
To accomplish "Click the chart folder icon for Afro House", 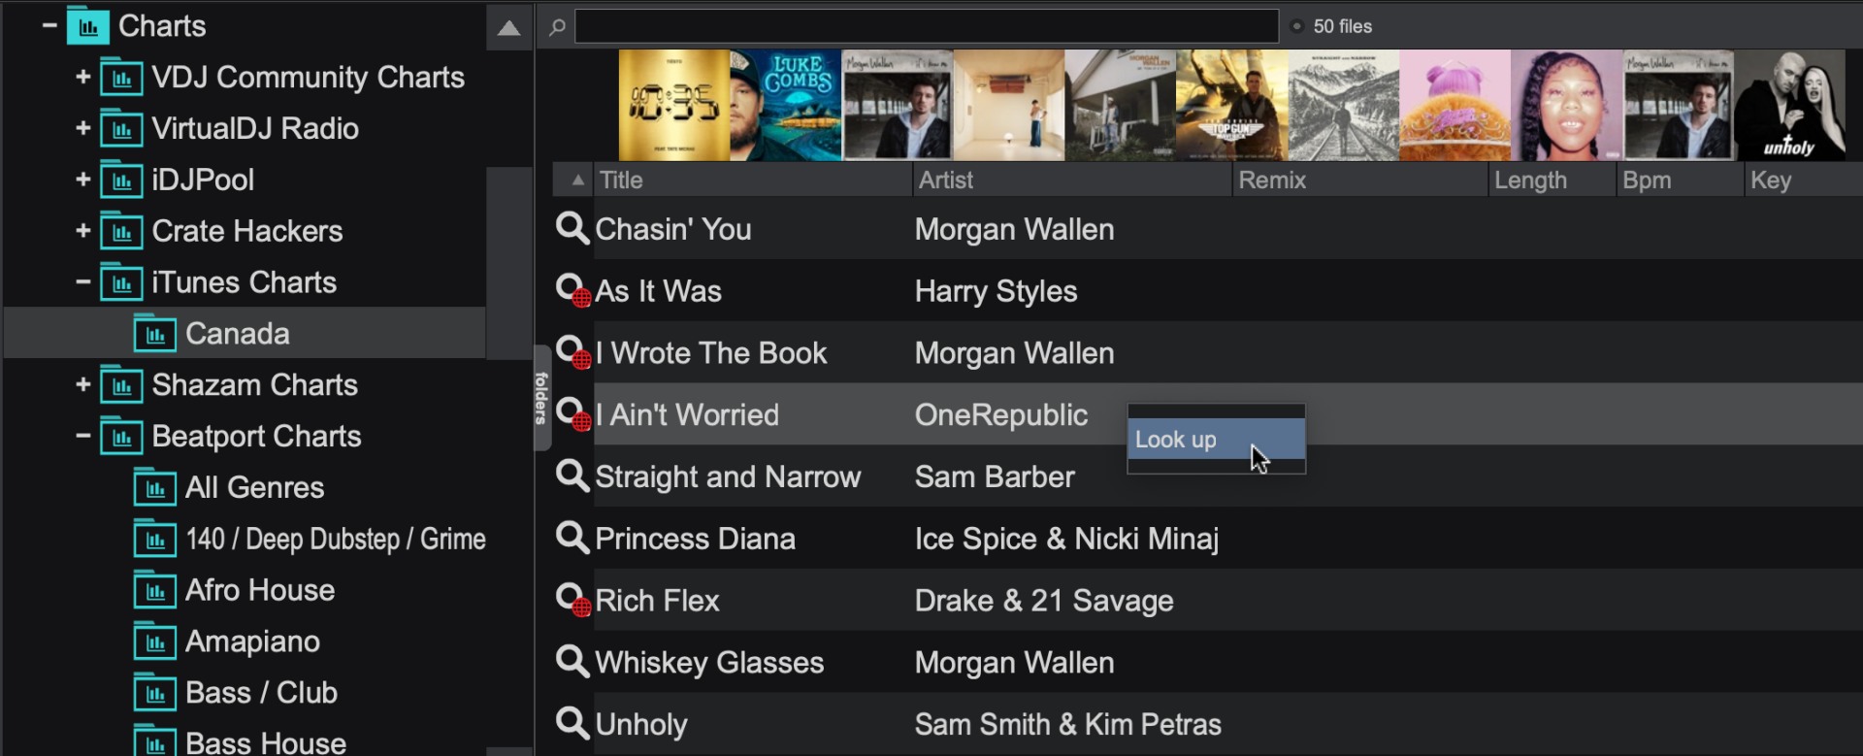I will [x=155, y=590].
